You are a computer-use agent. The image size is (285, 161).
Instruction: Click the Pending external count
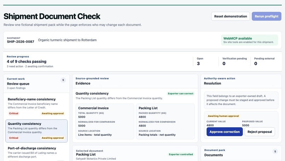click(x=256, y=63)
